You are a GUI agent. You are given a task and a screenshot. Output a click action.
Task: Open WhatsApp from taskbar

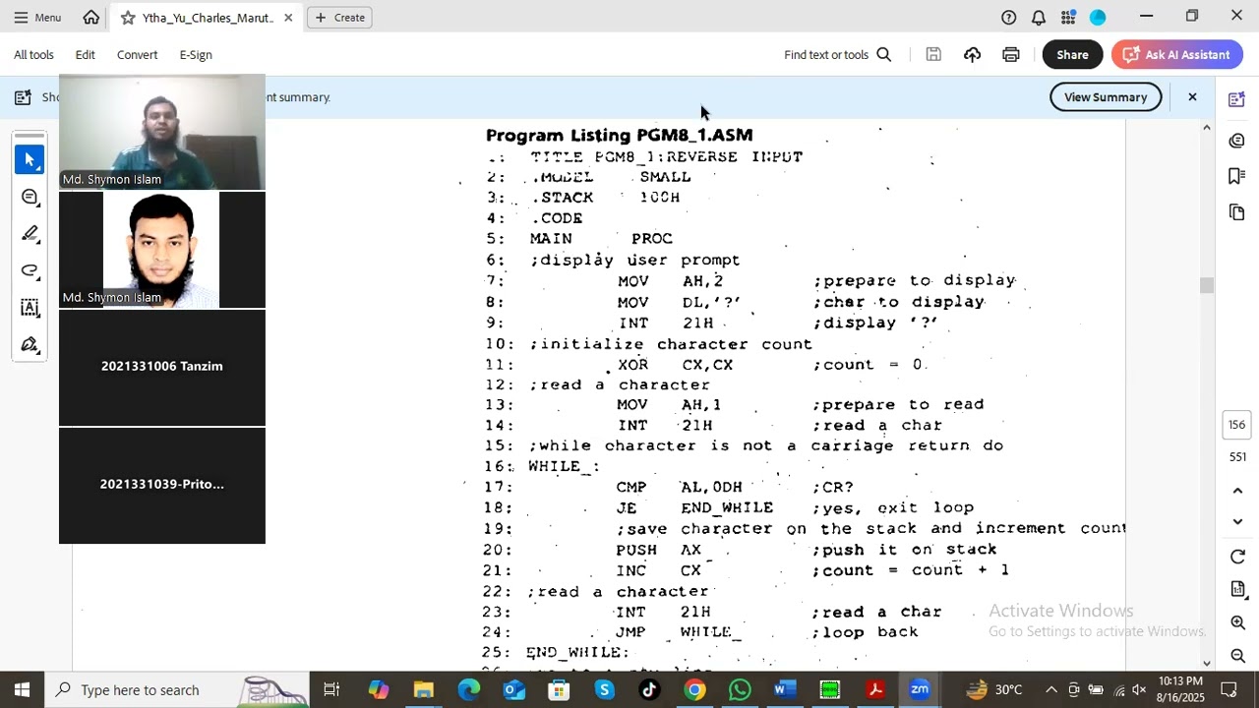[740, 689]
